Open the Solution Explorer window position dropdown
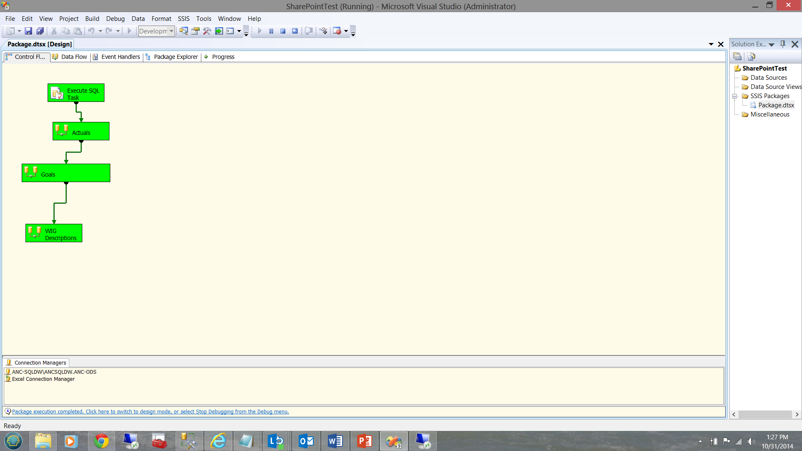Viewport: 802px width, 451px height. (772, 44)
